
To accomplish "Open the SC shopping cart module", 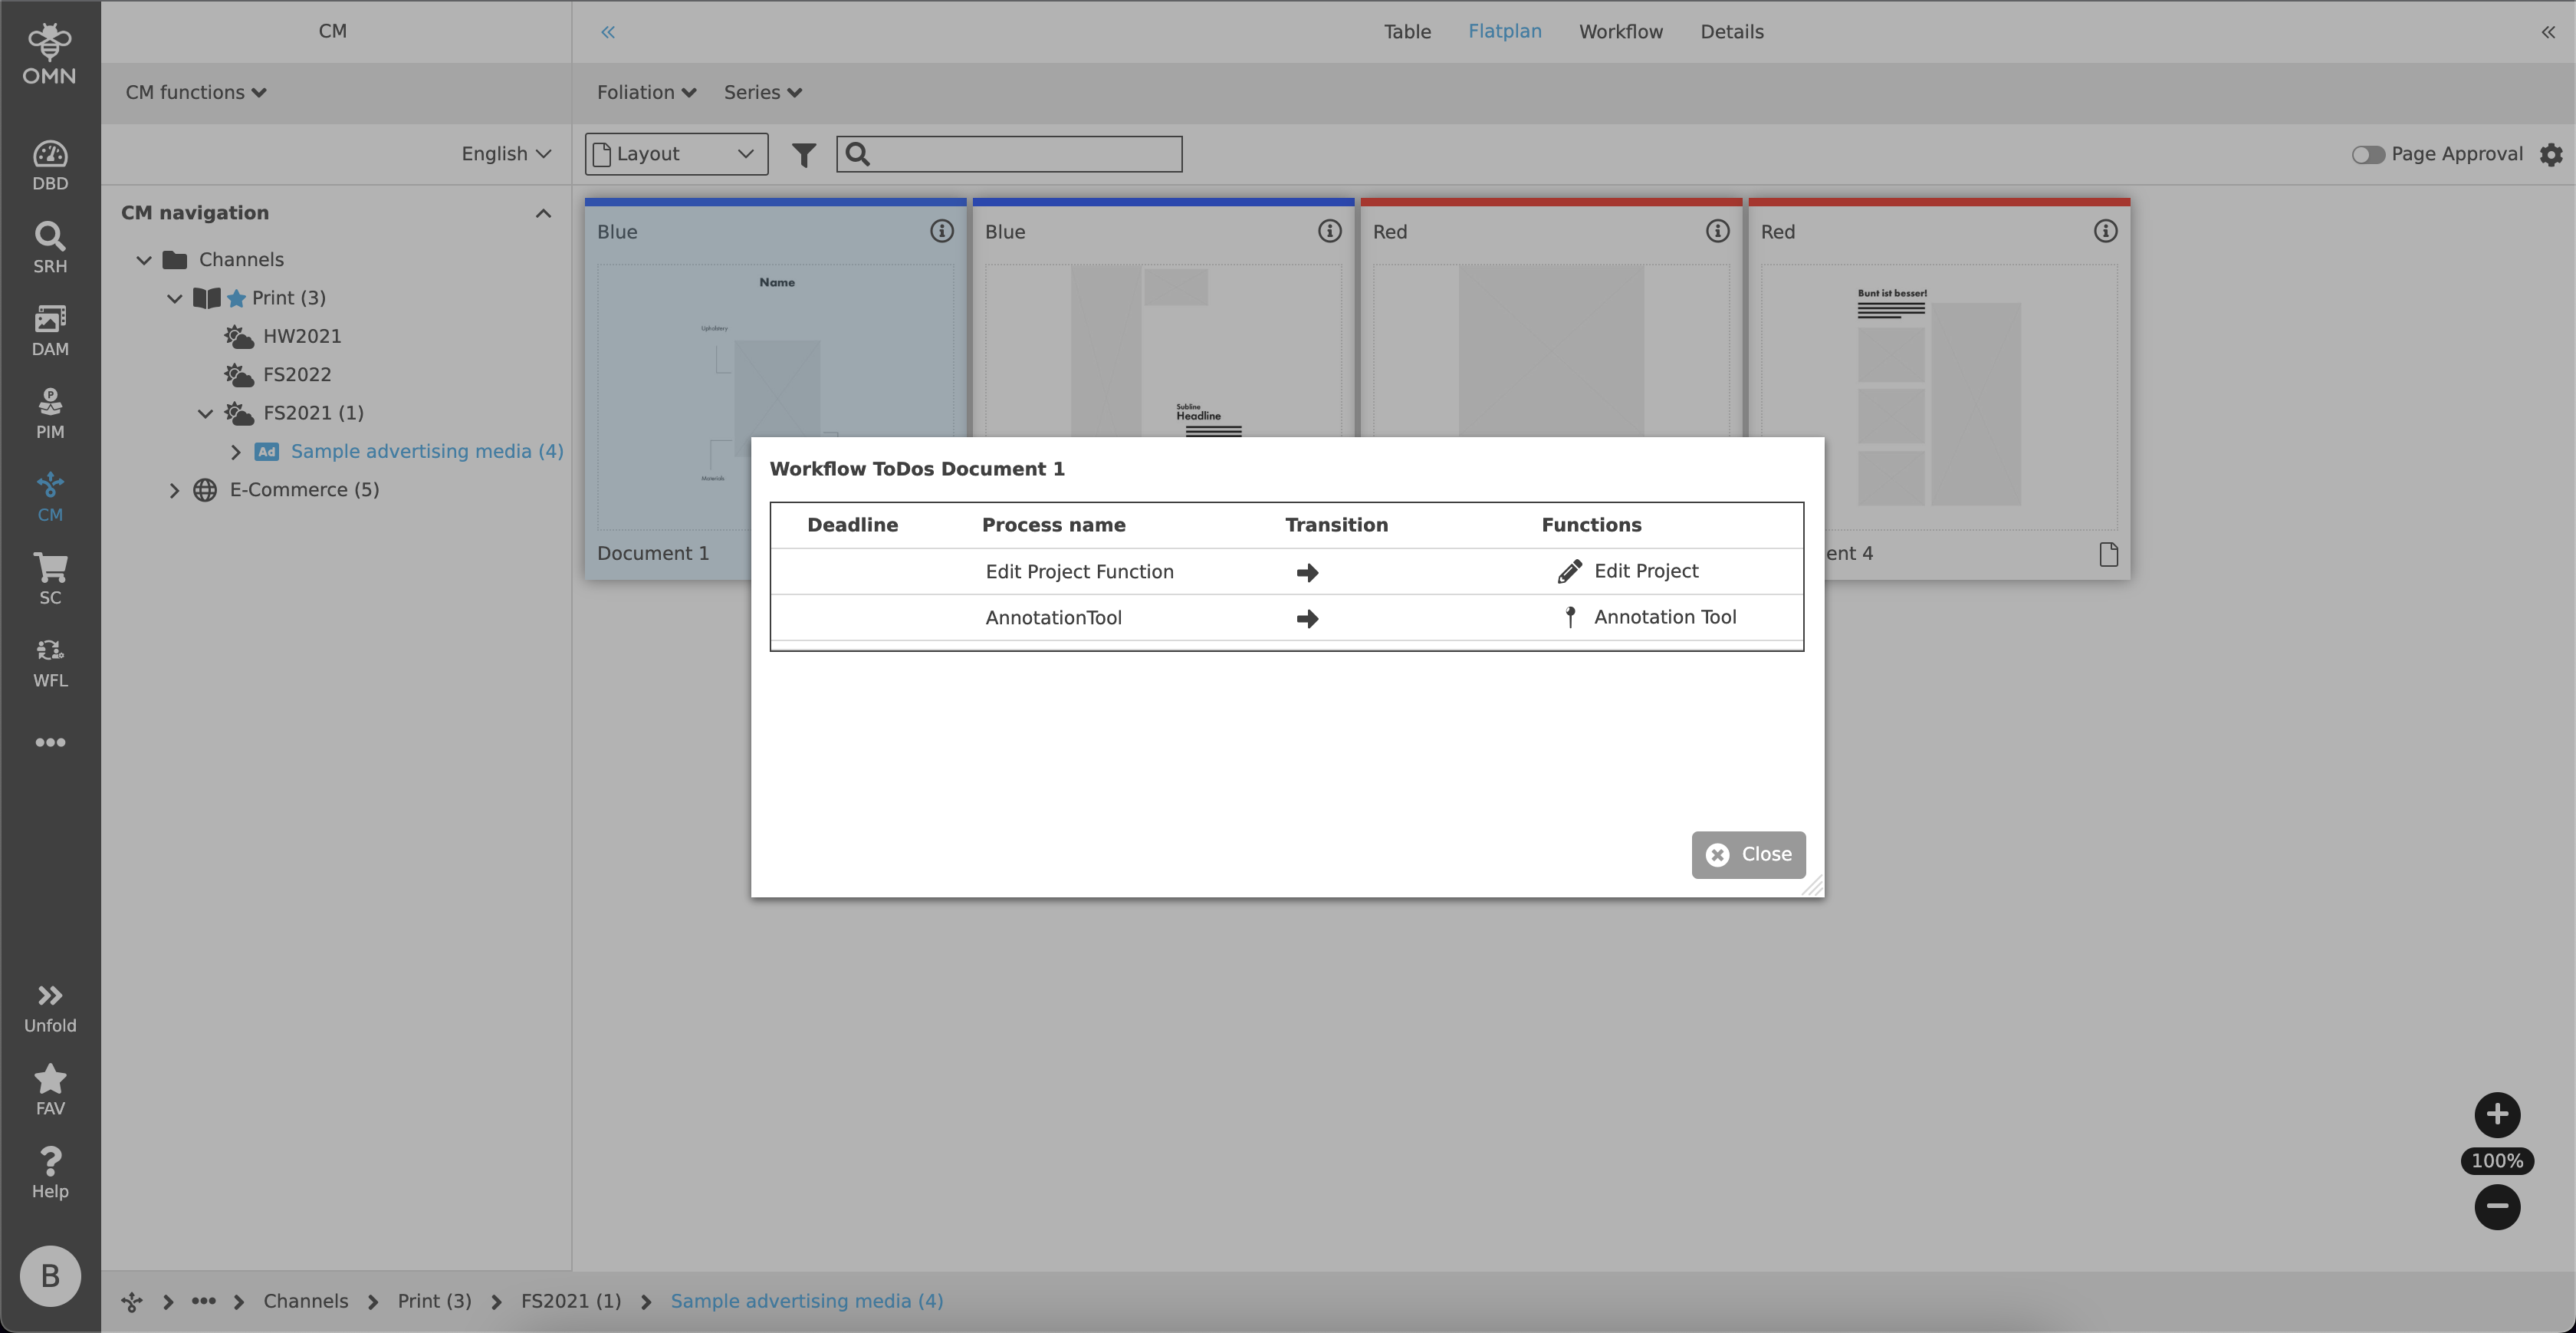I will pyautogui.click(x=50, y=577).
